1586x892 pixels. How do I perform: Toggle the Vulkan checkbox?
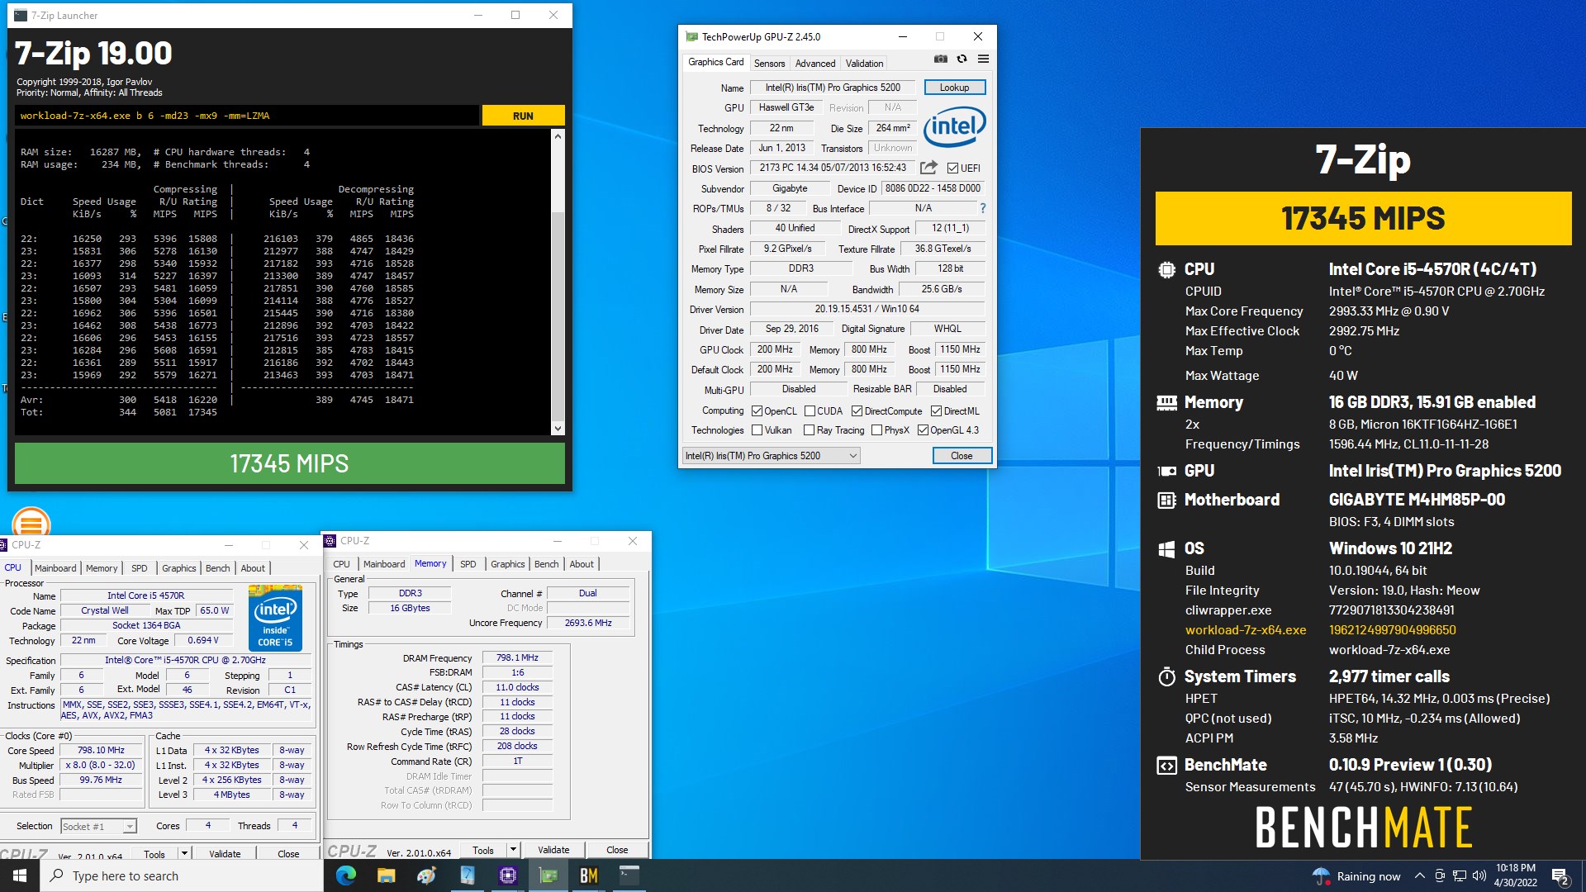(x=757, y=430)
